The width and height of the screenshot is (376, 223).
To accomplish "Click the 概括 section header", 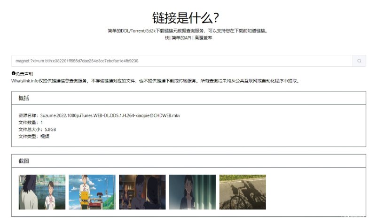I will point(23,98).
